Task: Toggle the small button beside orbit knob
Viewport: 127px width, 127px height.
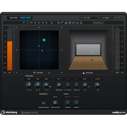Action: [x=89, y=87]
